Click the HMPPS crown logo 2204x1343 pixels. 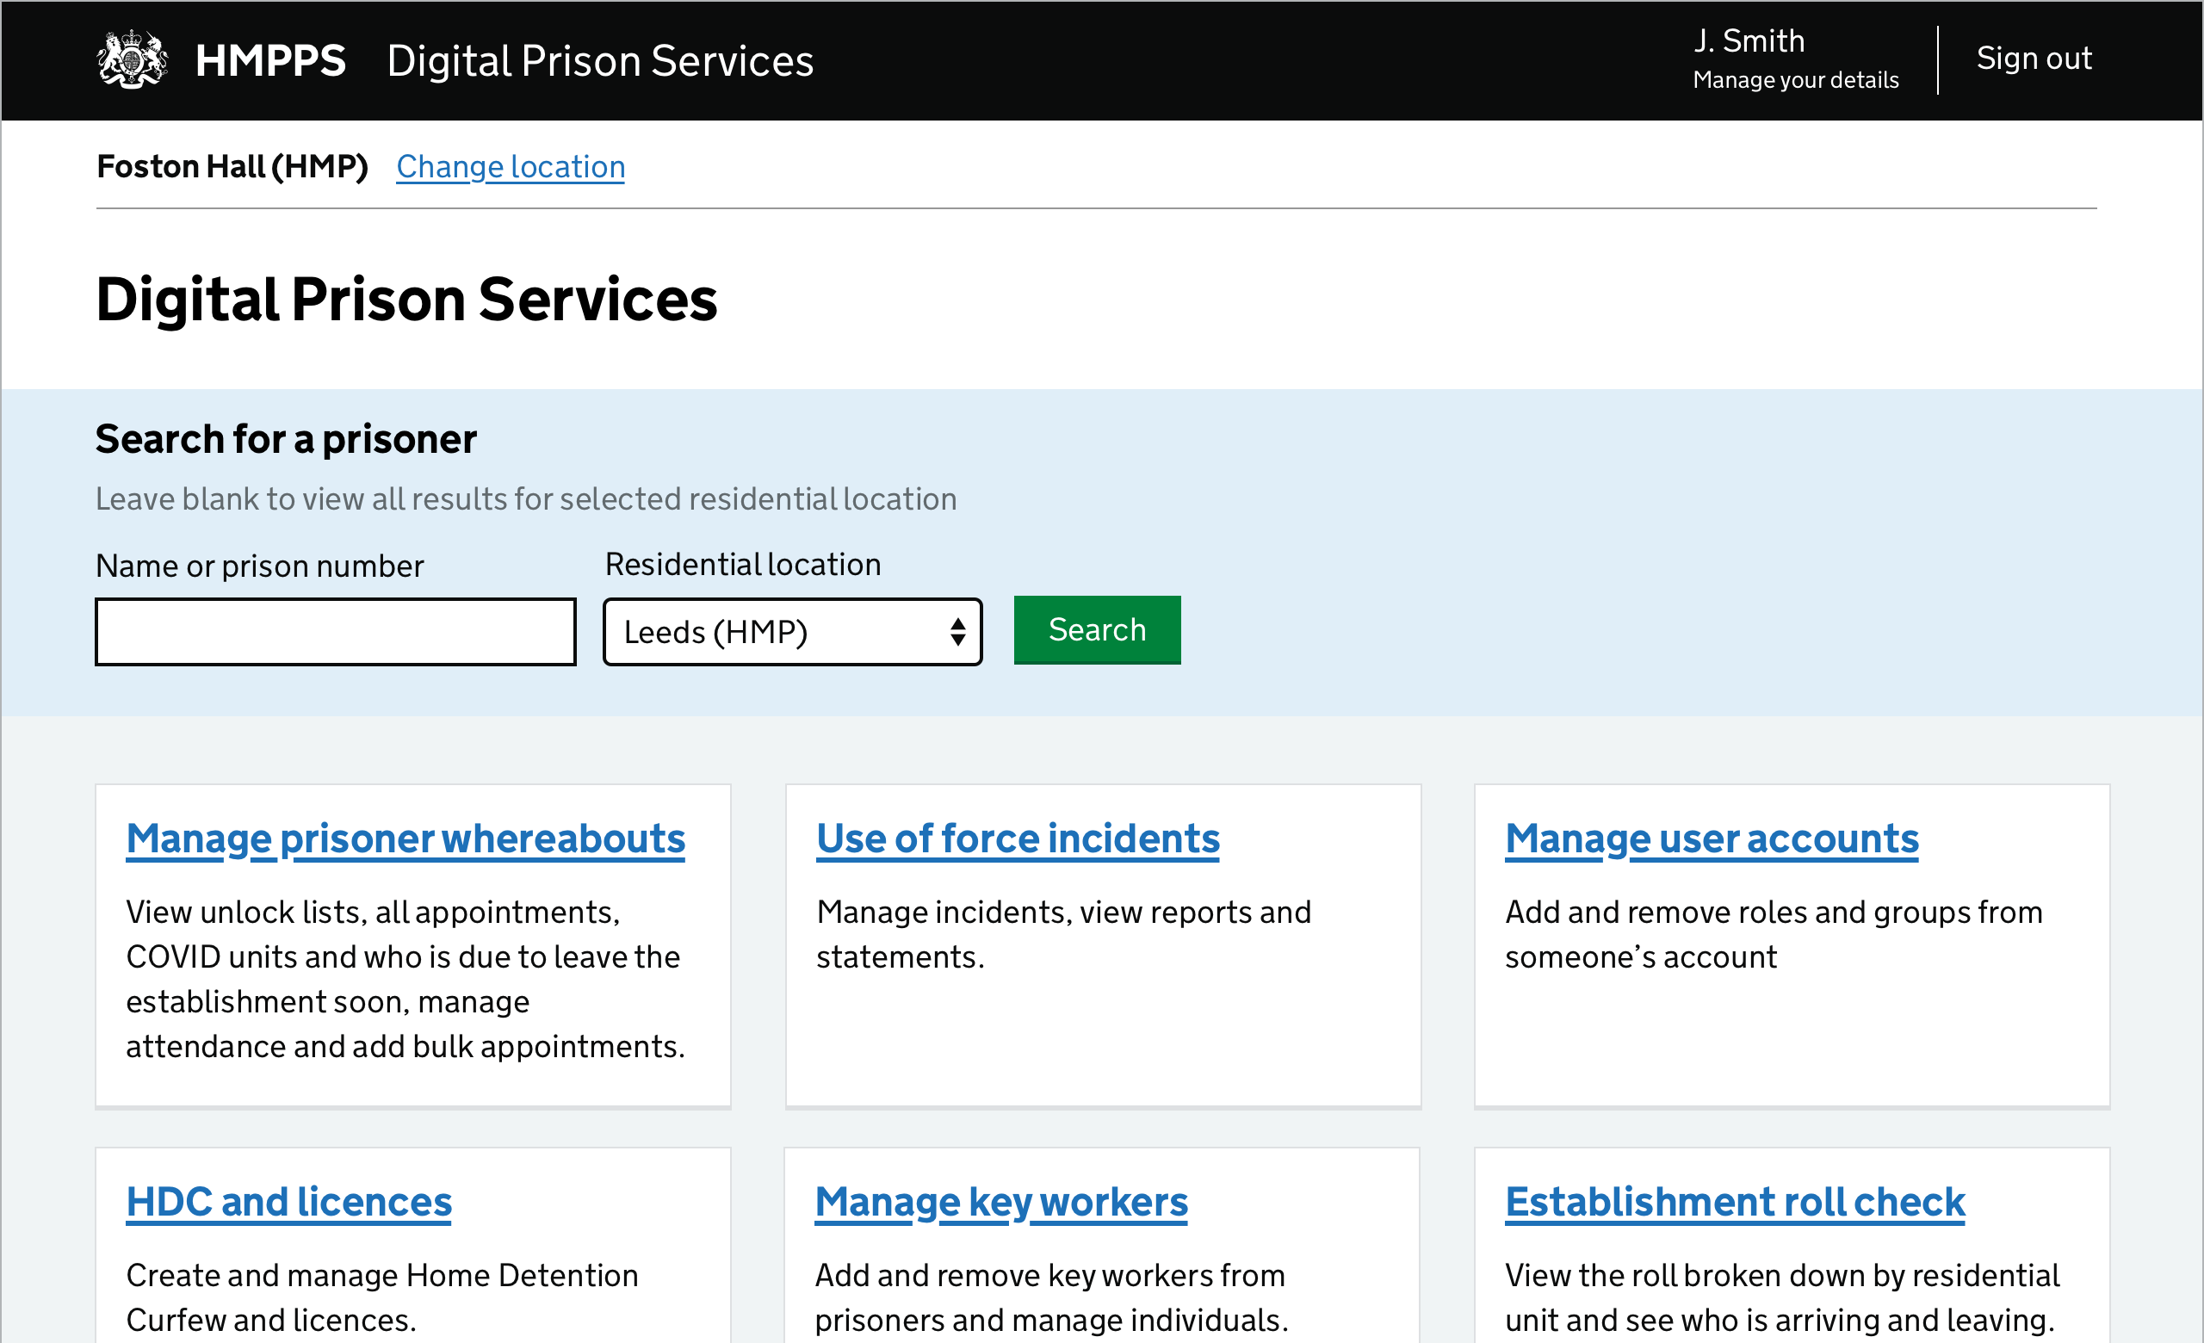pyautogui.click(x=131, y=60)
